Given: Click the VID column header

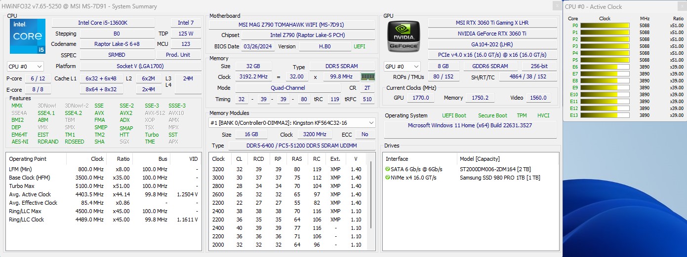Looking at the screenshot, I should [x=185, y=159].
